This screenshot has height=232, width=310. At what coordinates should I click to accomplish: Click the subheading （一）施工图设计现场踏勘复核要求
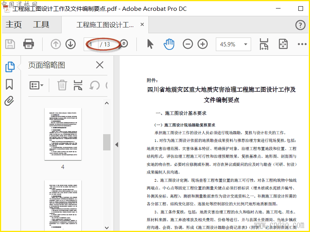click(185, 125)
